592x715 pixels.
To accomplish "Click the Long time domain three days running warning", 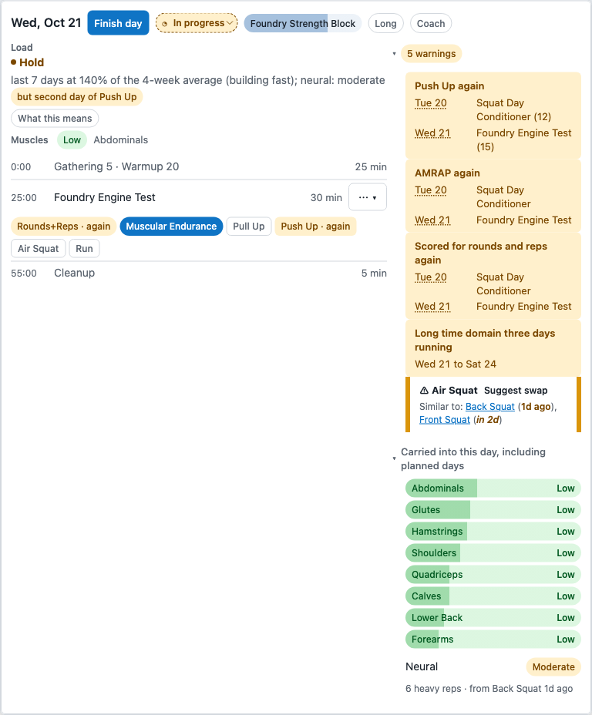I will 493,348.
